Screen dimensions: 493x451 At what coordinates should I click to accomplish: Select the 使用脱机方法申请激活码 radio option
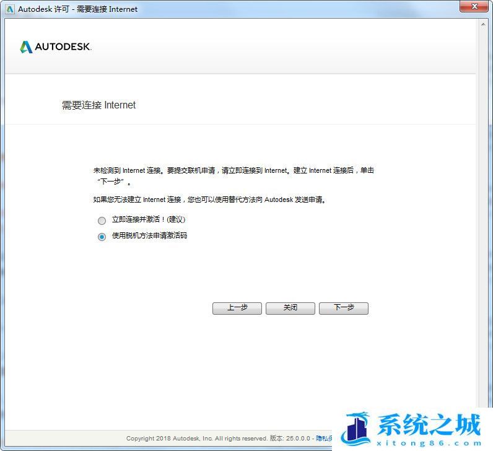tap(102, 237)
